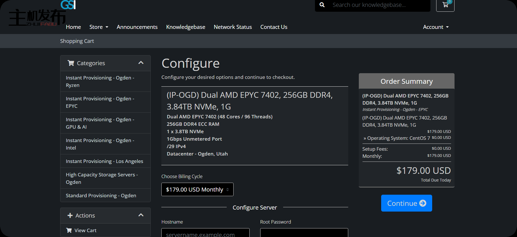This screenshot has height=237, width=517.
Task: Click the arrow icon on Continue button
Action: pos(423,203)
